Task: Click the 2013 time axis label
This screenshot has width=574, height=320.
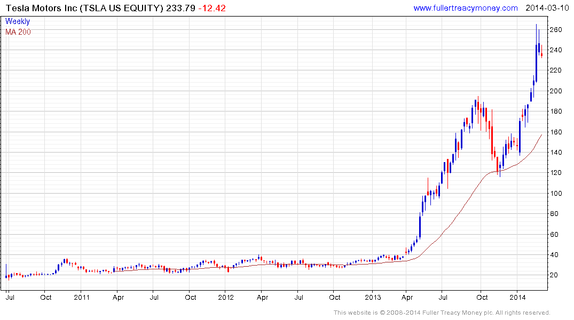Action: point(373,297)
